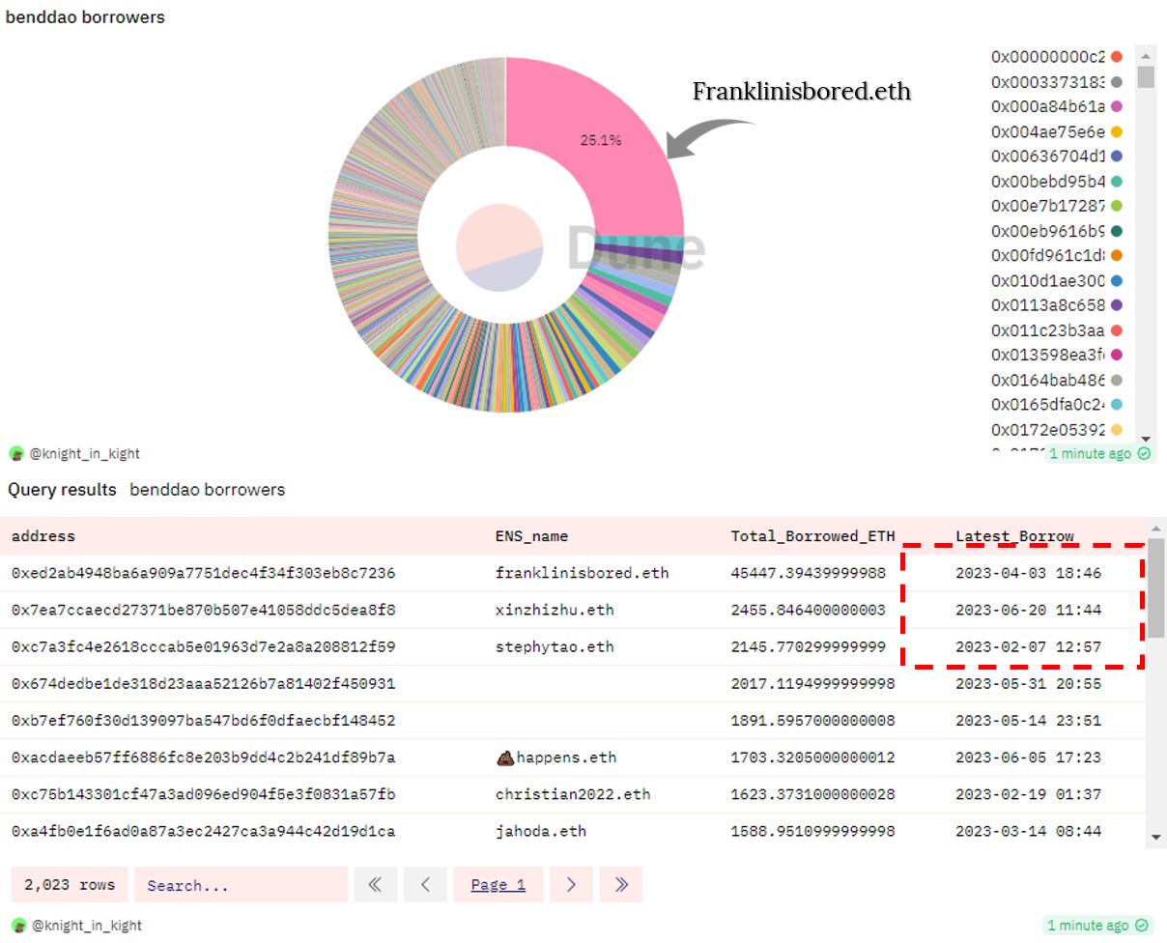1167x943 pixels.
Task: Toggle legend entry 0x00636704d1
Action: (x=1055, y=156)
